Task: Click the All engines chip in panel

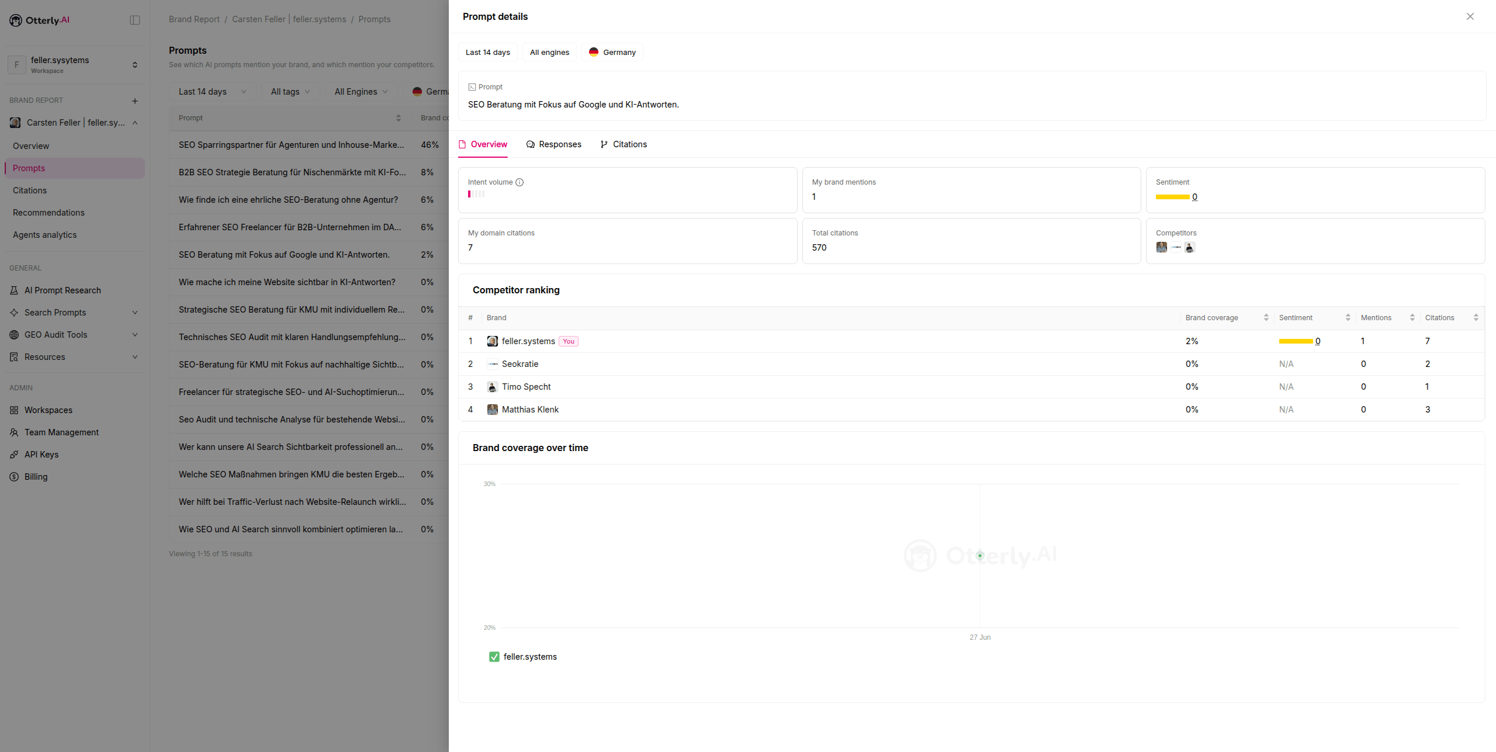Action: click(x=549, y=52)
